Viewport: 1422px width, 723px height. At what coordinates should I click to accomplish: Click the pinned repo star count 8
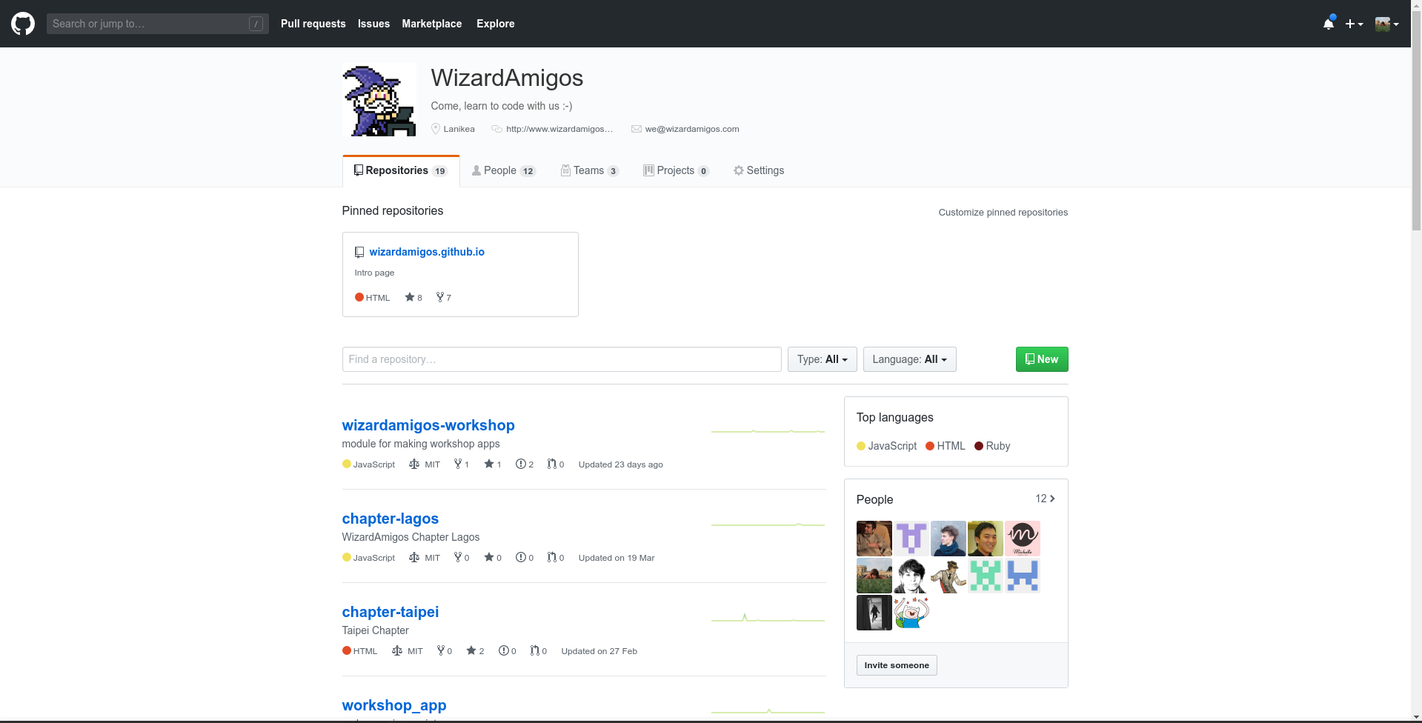pos(413,297)
